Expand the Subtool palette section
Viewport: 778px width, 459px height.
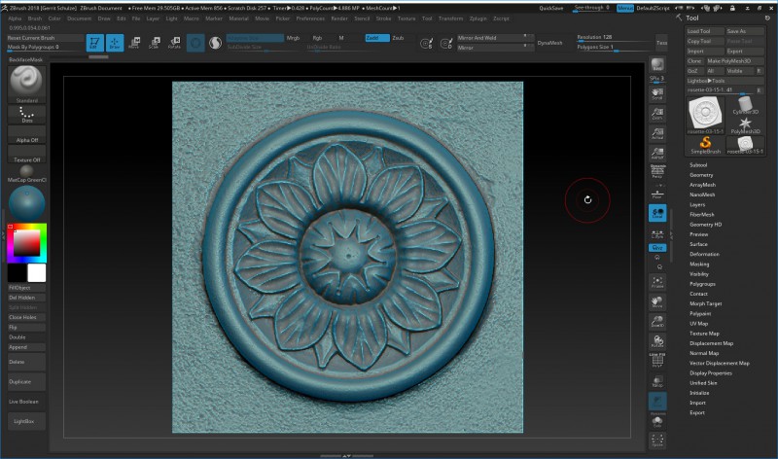pos(698,164)
